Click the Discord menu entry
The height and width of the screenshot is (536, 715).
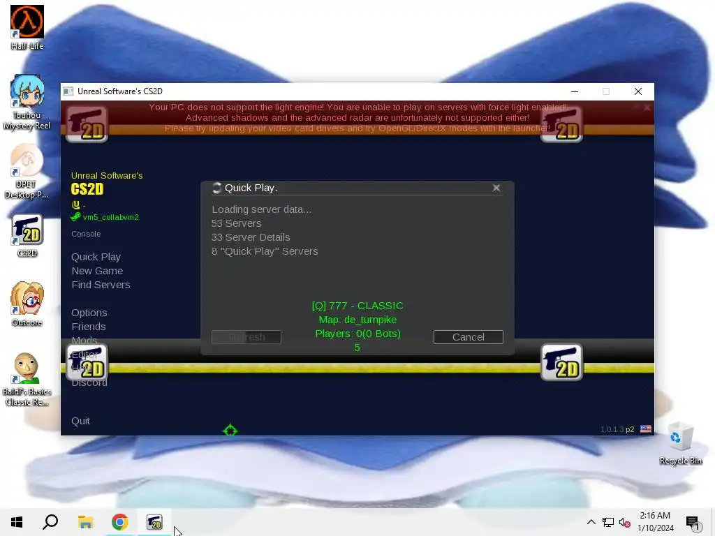(89, 382)
